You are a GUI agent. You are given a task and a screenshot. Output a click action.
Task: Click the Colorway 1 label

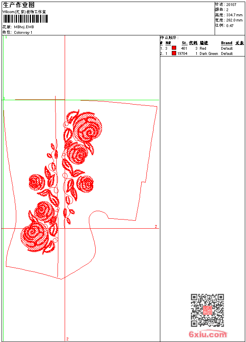click(x=23, y=33)
